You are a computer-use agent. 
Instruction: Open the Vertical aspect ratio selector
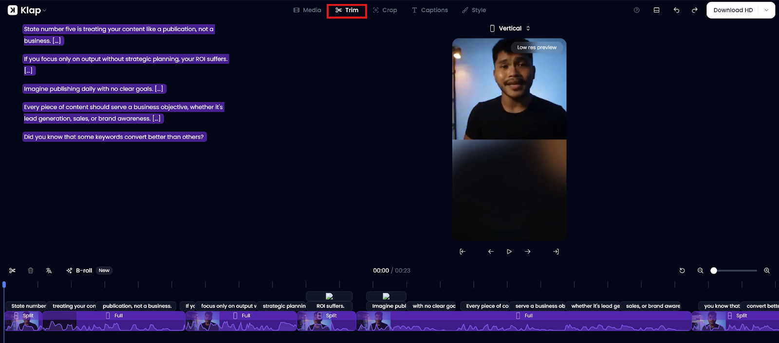[510, 29]
